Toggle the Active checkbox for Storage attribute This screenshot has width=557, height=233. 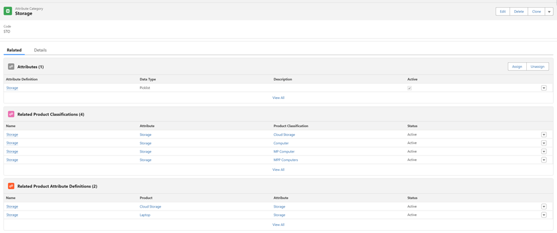pos(409,88)
